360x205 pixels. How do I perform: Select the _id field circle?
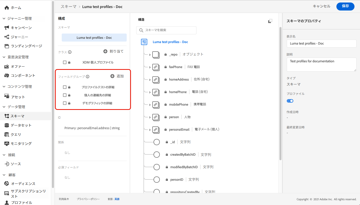click(157, 142)
